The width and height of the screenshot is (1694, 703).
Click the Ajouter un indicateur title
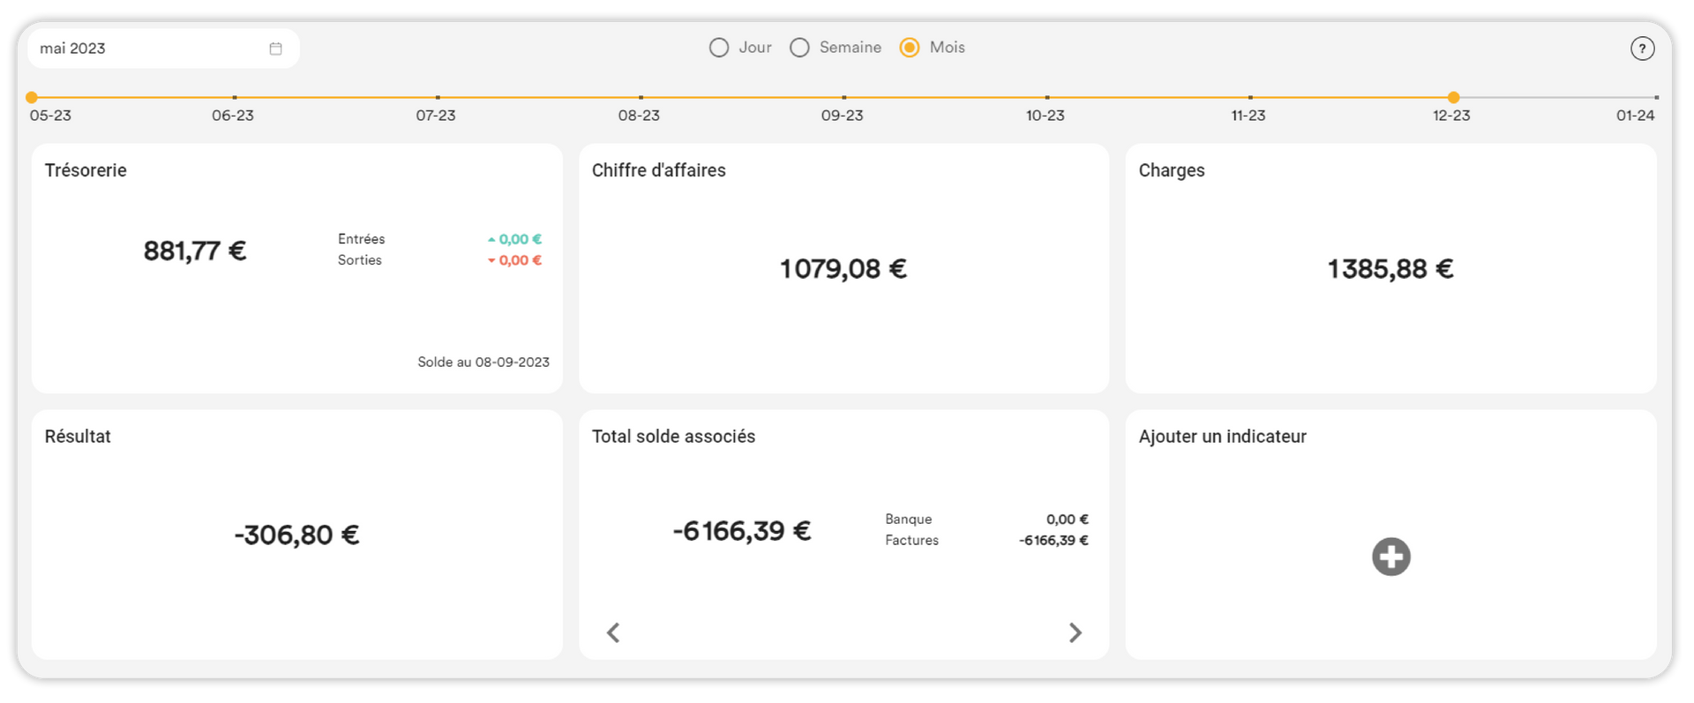pos(1222,437)
